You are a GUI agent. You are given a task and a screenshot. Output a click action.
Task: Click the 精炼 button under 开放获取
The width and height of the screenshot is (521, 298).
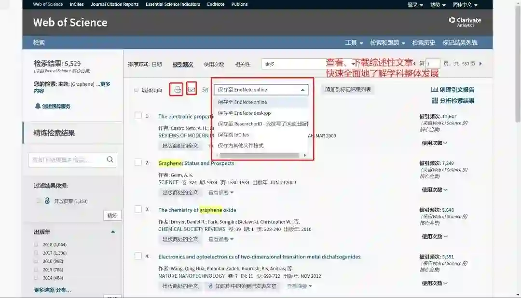(112, 216)
